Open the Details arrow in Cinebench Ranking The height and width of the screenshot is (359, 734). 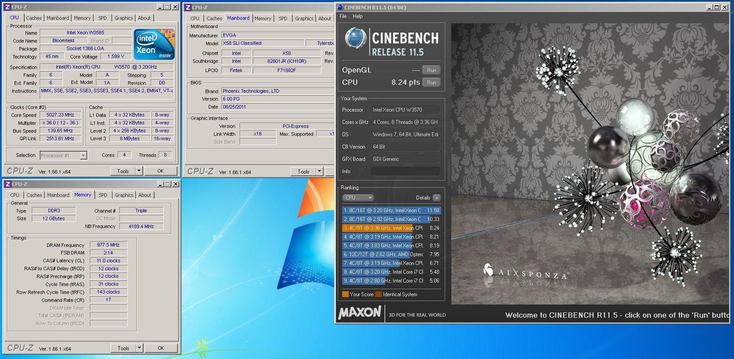436,198
